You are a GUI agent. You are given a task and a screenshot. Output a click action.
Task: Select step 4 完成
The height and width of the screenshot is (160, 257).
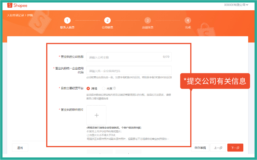pos(188,23)
